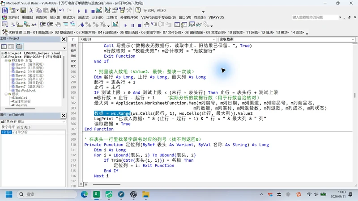Collapse the VBA-0082 project node
358x201 pixels.
(x=3, y=57)
